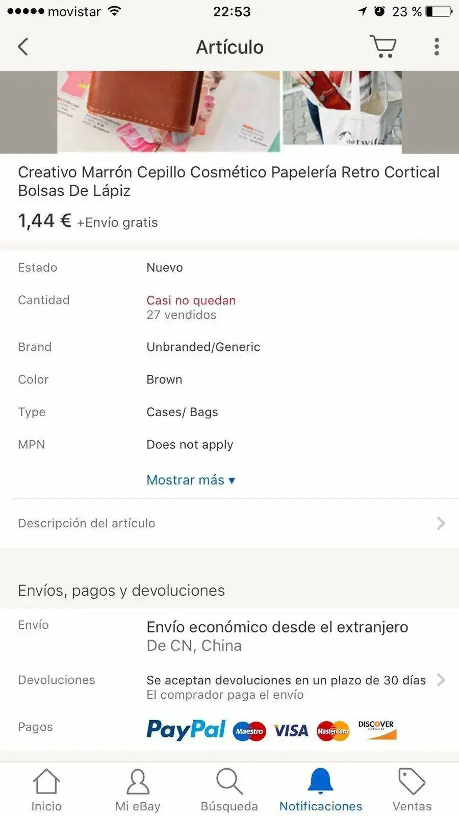Tap the PayPal payment logo
459x816 pixels.
tap(186, 730)
